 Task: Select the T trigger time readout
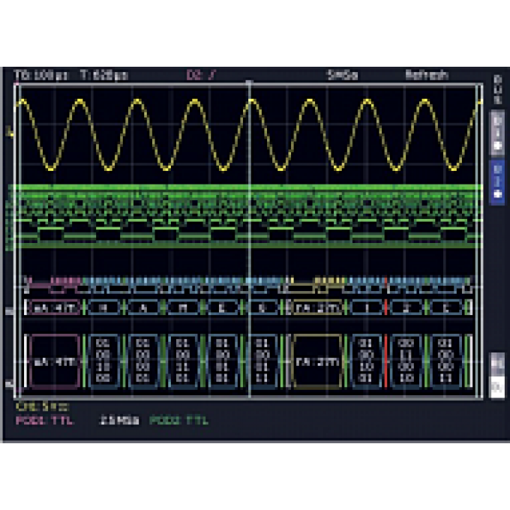(x=103, y=75)
